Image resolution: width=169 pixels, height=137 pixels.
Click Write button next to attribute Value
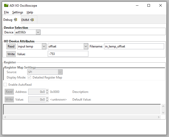(x=11, y=54)
